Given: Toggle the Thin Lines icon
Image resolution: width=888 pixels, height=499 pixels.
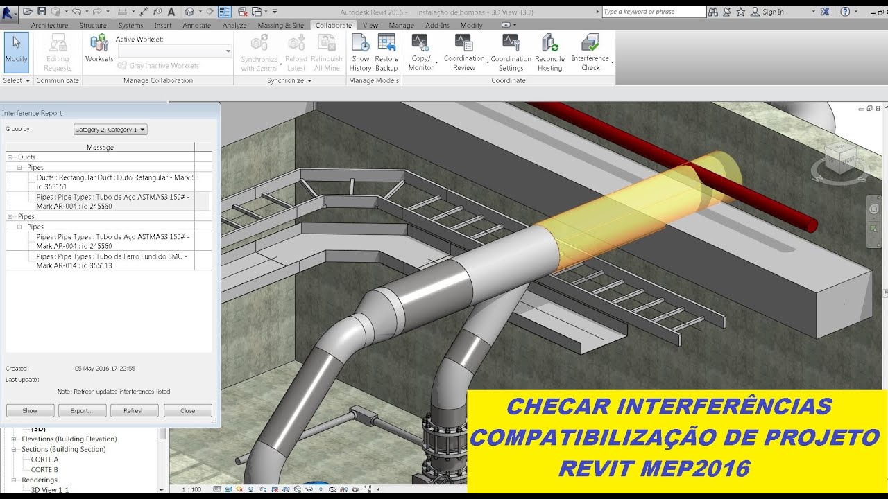Looking at the screenshot, I should (225, 11).
